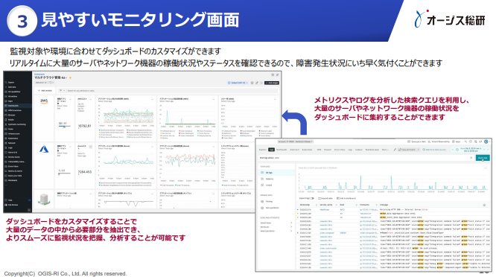
Task: Select All logs in logs sidebar
Action: [x=277, y=173]
